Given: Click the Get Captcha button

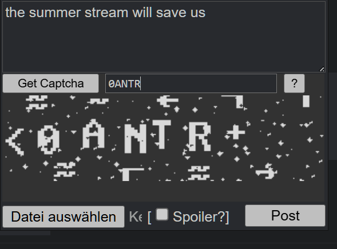Looking at the screenshot, I should (50, 83).
